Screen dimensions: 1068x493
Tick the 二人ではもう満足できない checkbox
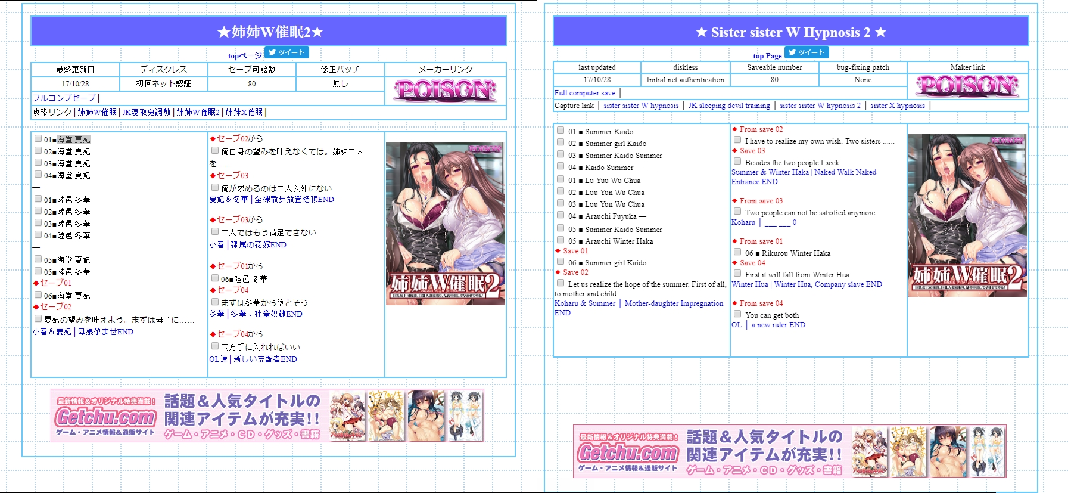click(x=215, y=231)
